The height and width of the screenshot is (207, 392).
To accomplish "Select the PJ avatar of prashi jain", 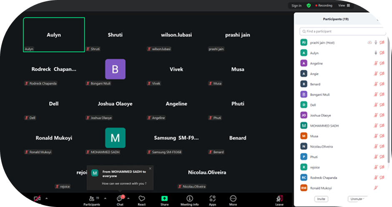I will click(x=304, y=42).
